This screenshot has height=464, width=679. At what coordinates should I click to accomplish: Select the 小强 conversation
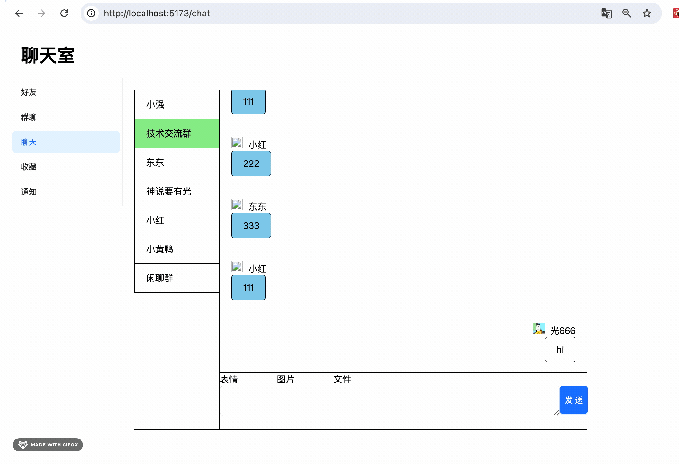(177, 105)
